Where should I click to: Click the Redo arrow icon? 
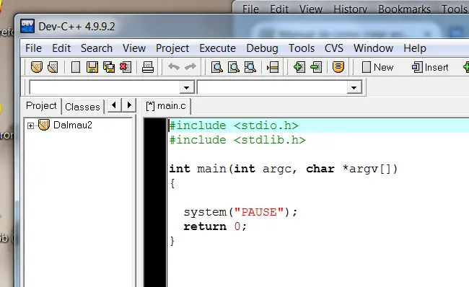[190, 66]
